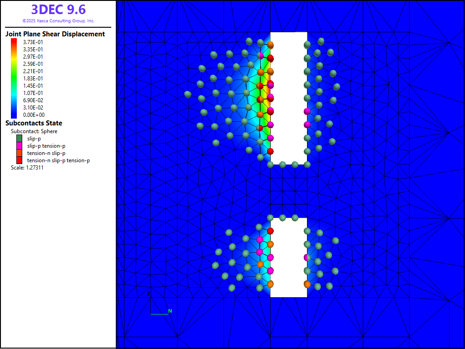Click the 'tension-n slip-p tension-p' legend text
The height and width of the screenshot is (349, 465).
(58, 160)
